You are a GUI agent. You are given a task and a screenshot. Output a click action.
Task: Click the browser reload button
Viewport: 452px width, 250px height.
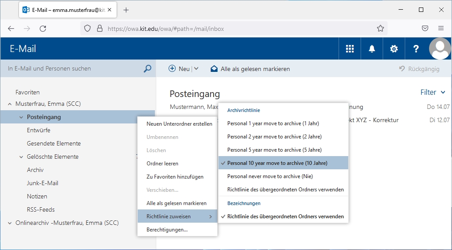pyautogui.click(x=43, y=29)
